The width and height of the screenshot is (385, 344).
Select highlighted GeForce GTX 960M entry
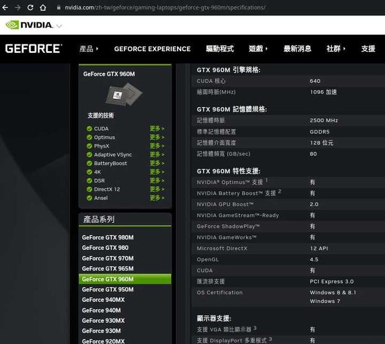coord(125,279)
